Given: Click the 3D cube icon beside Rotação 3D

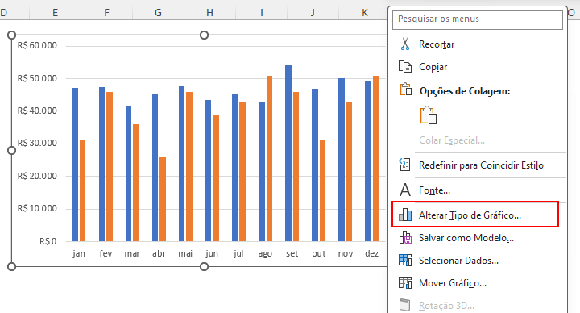Looking at the screenshot, I should click(405, 305).
